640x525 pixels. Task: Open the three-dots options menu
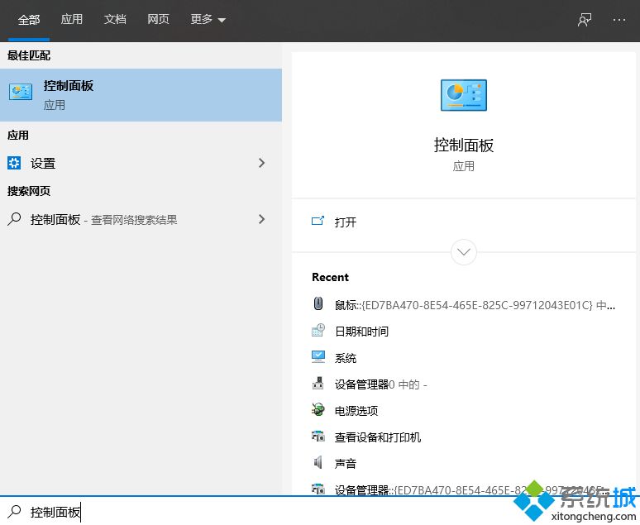click(x=619, y=20)
